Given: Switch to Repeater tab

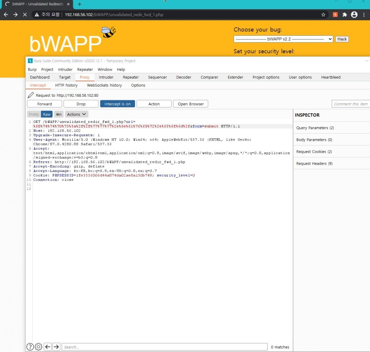Looking at the screenshot, I should [131, 77].
